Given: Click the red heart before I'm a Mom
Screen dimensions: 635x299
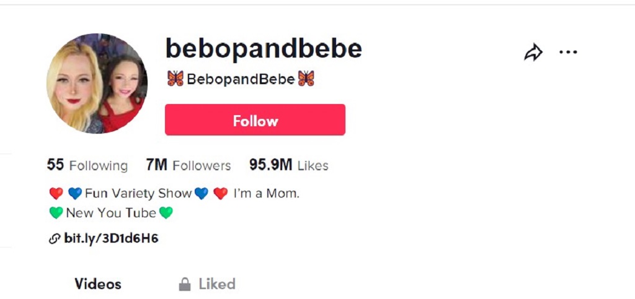Looking at the screenshot, I should point(221,194).
